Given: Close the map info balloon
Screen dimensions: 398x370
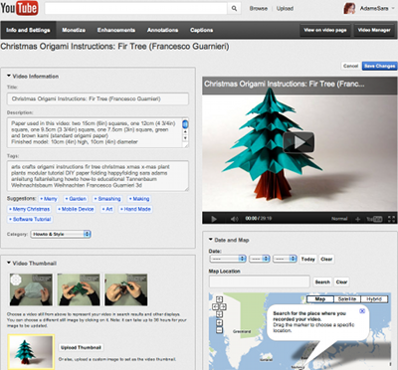Looking at the screenshot, I should [362, 311].
